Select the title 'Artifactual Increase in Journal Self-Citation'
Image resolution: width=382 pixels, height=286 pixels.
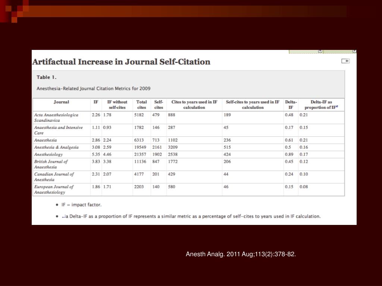tap(121, 62)
